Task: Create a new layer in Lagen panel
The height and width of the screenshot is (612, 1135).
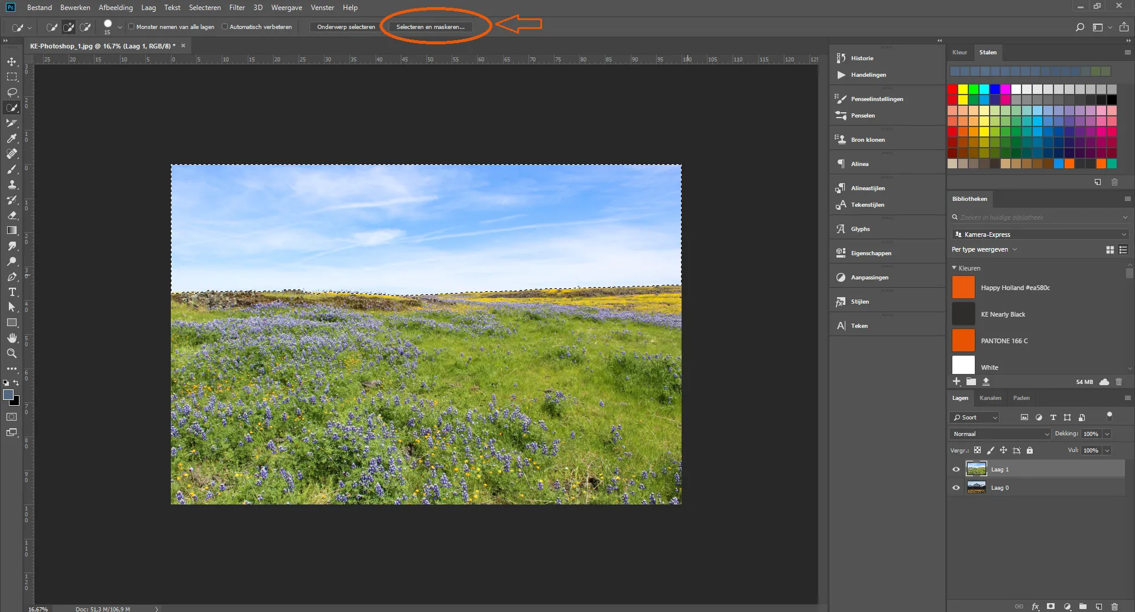Action: [x=1098, y=607]
